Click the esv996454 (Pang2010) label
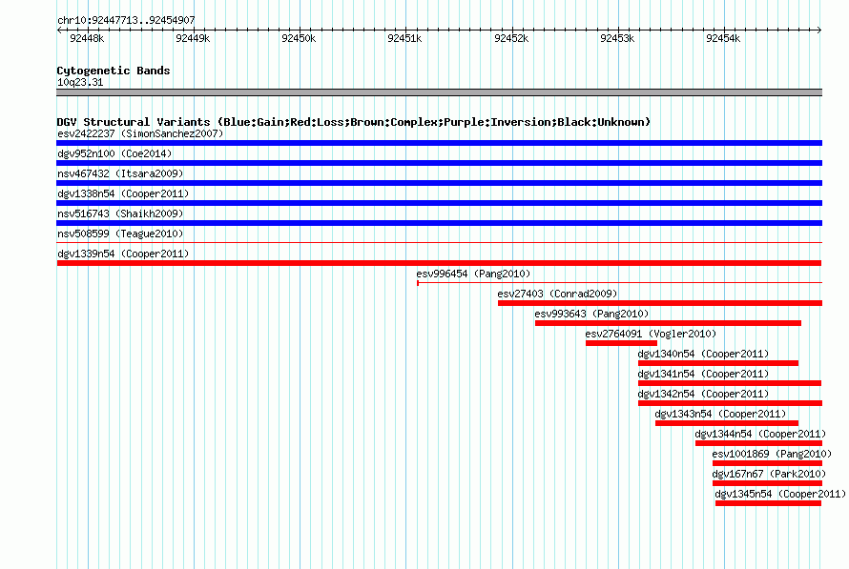 tap(473, 274)
